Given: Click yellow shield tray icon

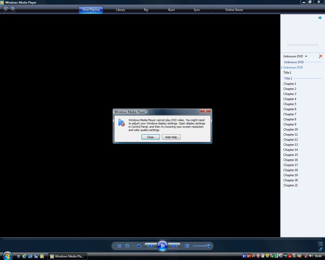Looking at the screenshot, I should click(x=267, y=256).
